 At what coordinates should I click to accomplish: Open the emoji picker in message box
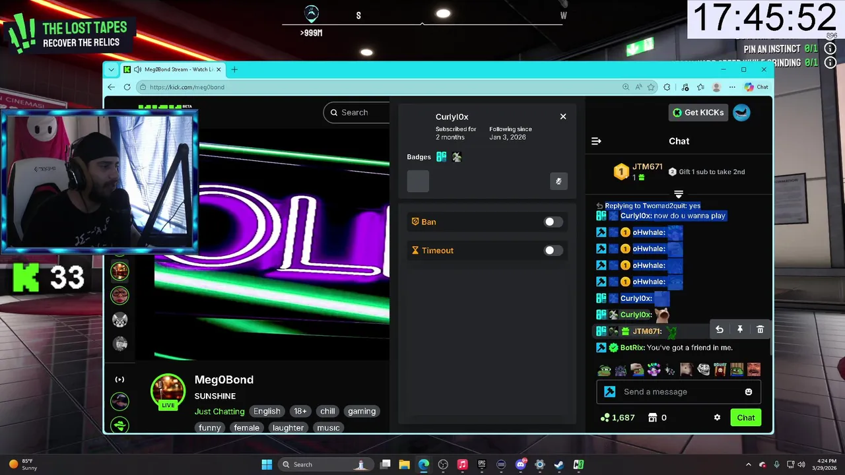(x=748, y=392)
